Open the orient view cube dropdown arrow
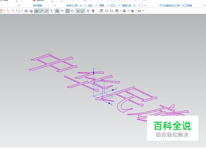The height and width of the screenshot is (148, 206). pyautogui.click(x=136, y=11)
